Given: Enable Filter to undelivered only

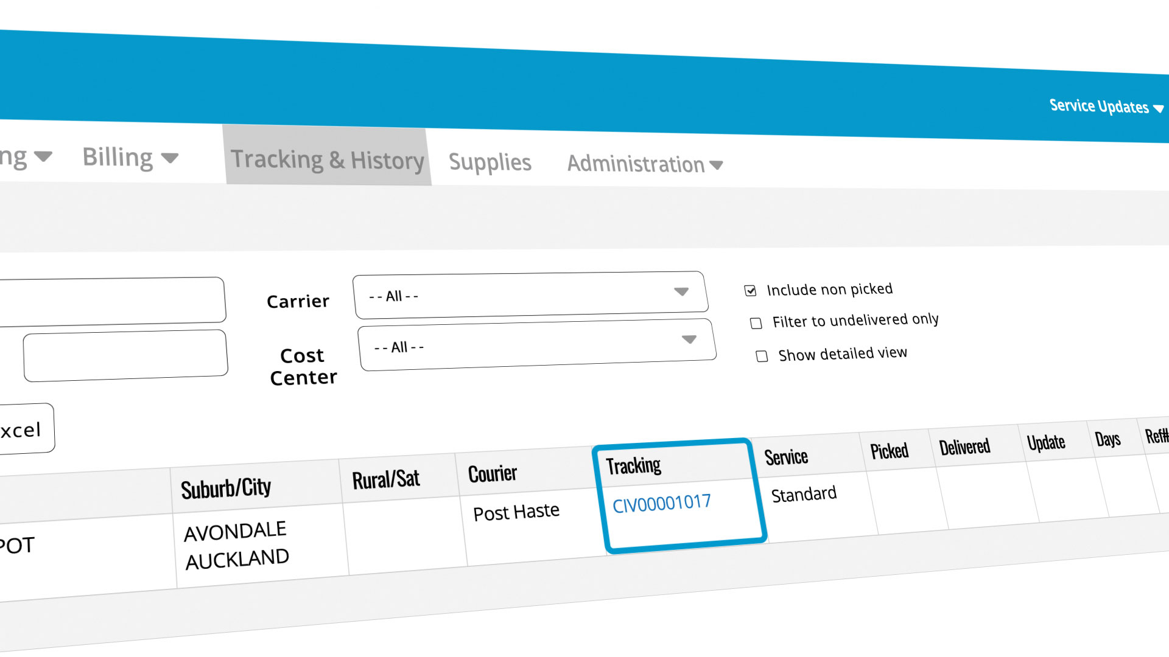Looking at the screenshot, I should tap(756, 323).
